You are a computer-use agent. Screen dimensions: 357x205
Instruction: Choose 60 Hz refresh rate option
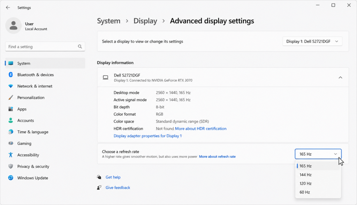[318, 192]
